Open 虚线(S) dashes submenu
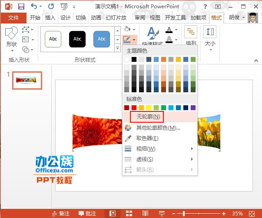Viewport: 262px width, 218px height. pos(160,159)
